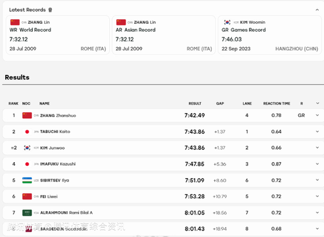Click result 7:47.85

tap(194, 164)
